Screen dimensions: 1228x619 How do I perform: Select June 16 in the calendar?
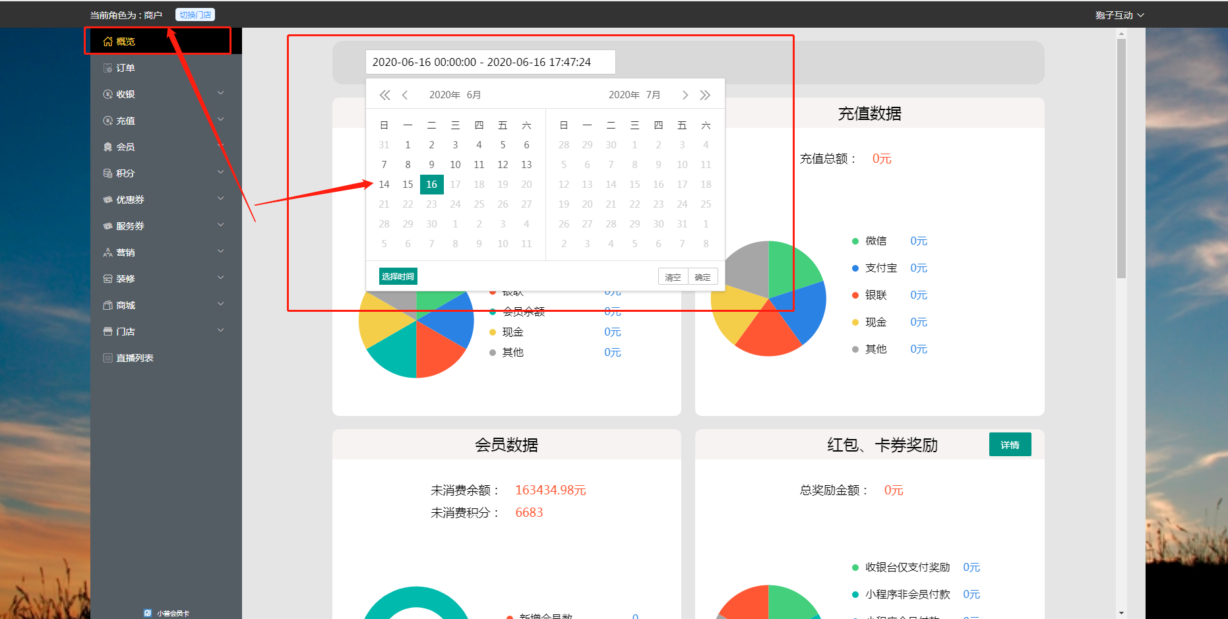(432, 185)
